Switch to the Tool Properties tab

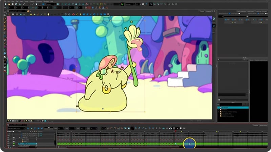pyautogui.click(x=241, y=11)
